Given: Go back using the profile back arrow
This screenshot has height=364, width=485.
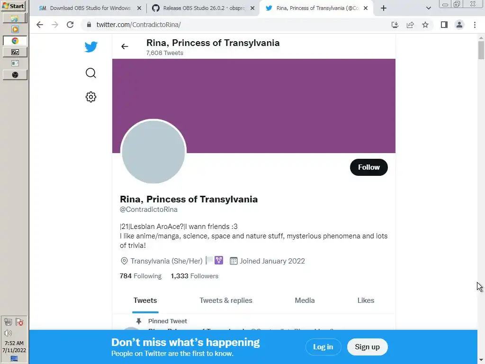Looking at the screenshot, I should tap(125, 46).
